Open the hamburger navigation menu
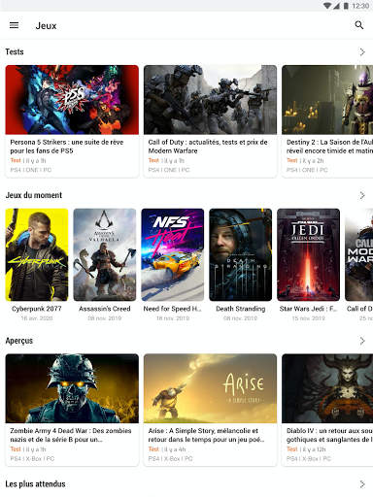Image resolution: width=373 pixels, height=497 pixels. click(x=14, y=25)
